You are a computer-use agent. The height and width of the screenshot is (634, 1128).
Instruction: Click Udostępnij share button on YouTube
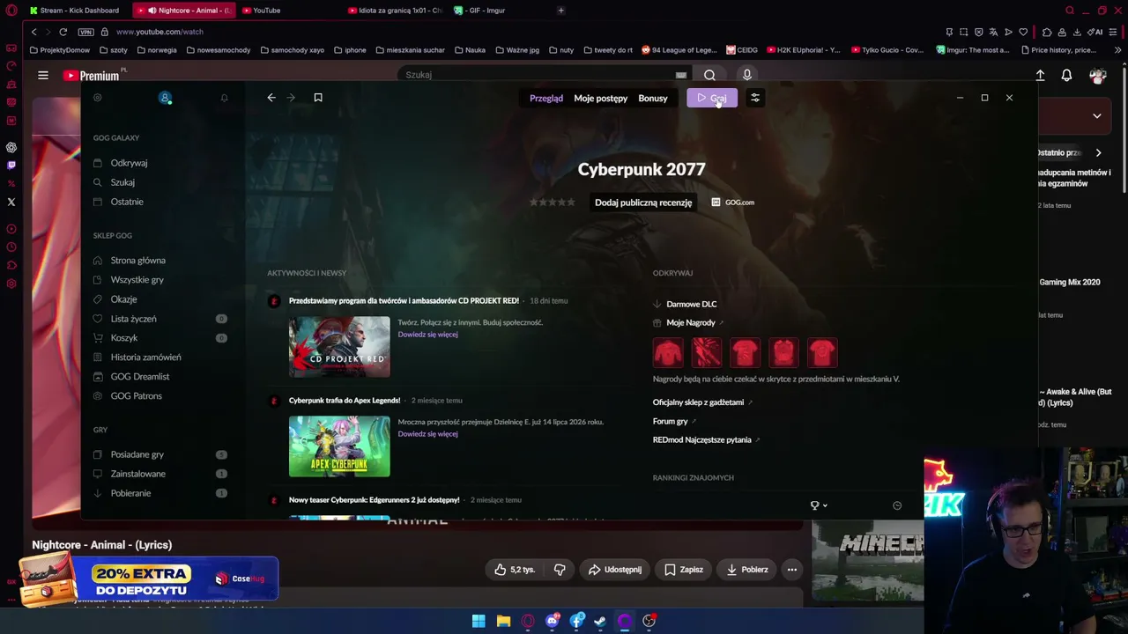click(615, 570)
